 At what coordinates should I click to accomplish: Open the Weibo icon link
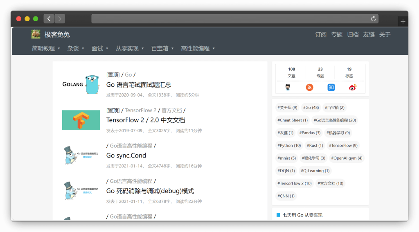[x=353, y=87]
